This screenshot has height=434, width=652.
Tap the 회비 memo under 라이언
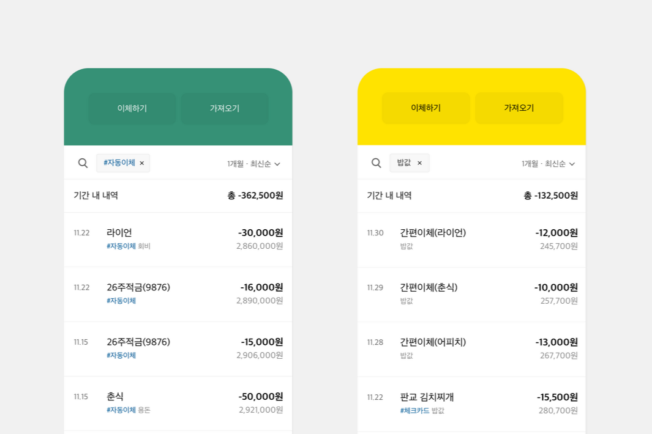tap(144, 246)
